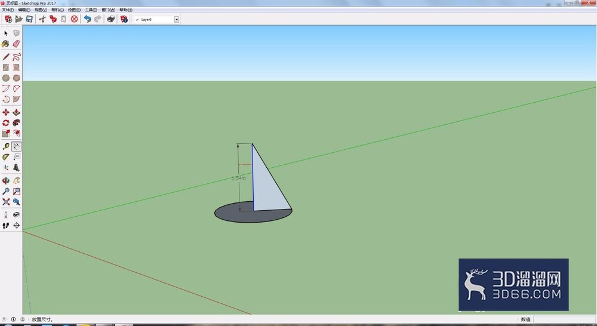Select the highlighted Dimension tool
Screen dimensions: 597x326
click(16, 147)
